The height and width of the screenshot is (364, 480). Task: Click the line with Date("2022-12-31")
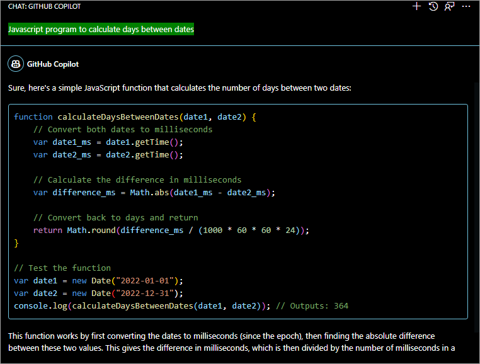[98, 293]
